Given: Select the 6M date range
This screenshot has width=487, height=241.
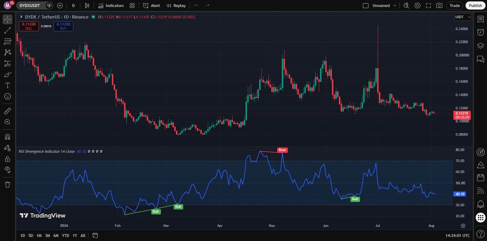Looking at the screenshot, I should [x=56, y=235].
